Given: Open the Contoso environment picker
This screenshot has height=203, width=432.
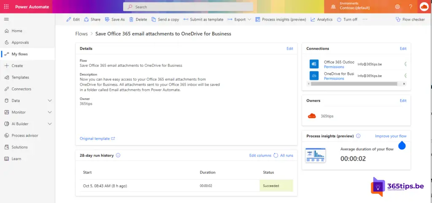Looking at the screenshot, I should (351, 6).
